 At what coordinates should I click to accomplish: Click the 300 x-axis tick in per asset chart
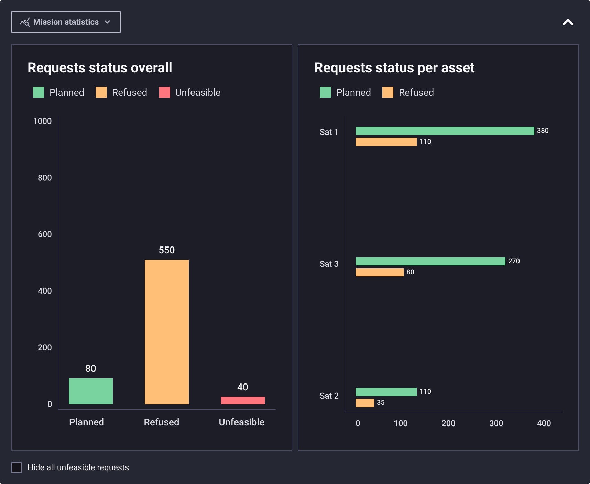(x=496, y=423)
